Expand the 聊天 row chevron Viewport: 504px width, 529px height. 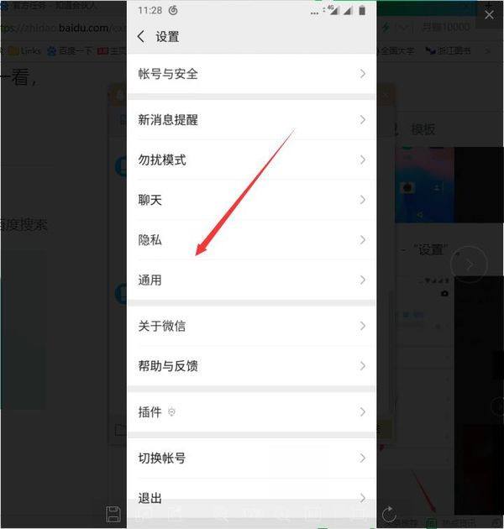pyautogui.click(x=362, y=200)
